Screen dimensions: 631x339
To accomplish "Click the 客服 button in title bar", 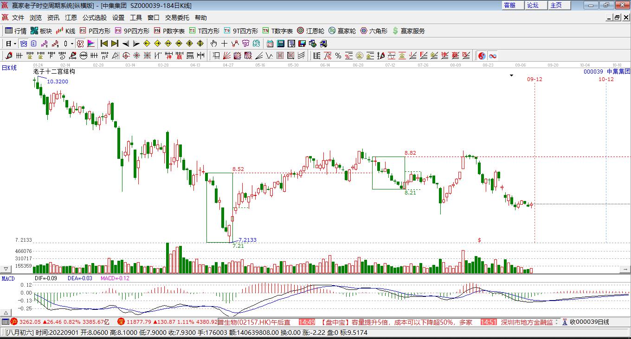I will [x=513, y=5].
